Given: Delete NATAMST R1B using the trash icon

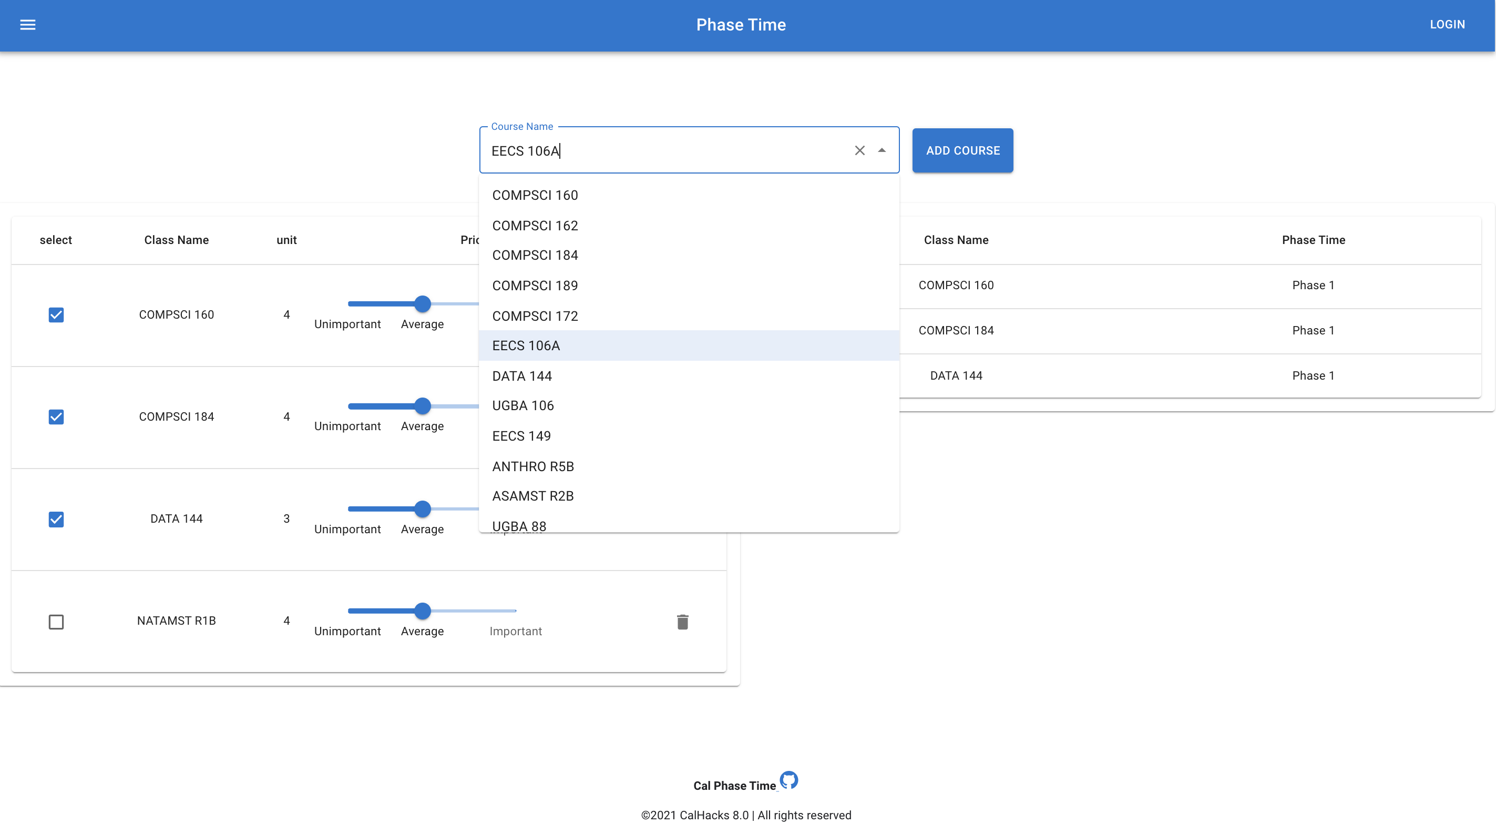Looking at the screenshot, I should 682,621.
